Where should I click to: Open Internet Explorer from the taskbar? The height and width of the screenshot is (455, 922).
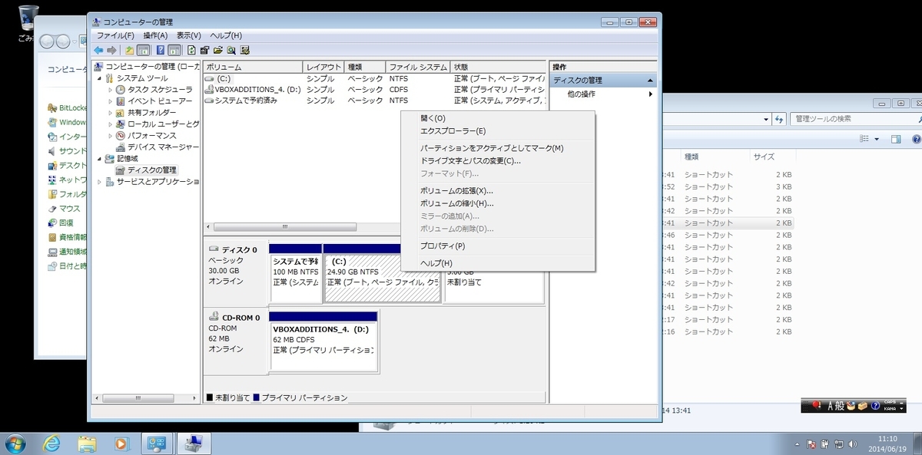coord(52,443)
